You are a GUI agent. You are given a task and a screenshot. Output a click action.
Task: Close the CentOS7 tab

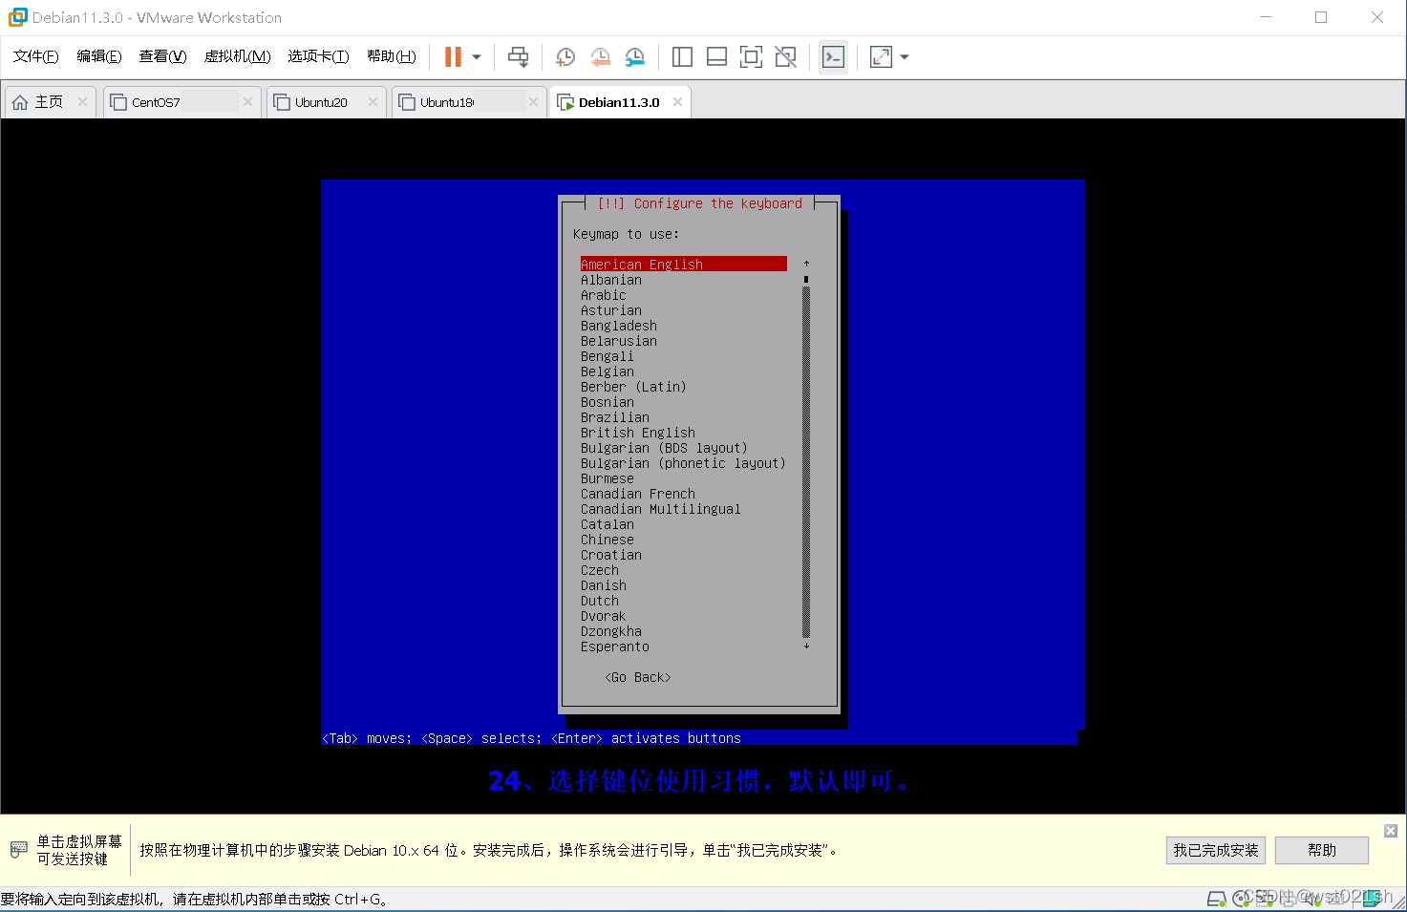[247, 102]
